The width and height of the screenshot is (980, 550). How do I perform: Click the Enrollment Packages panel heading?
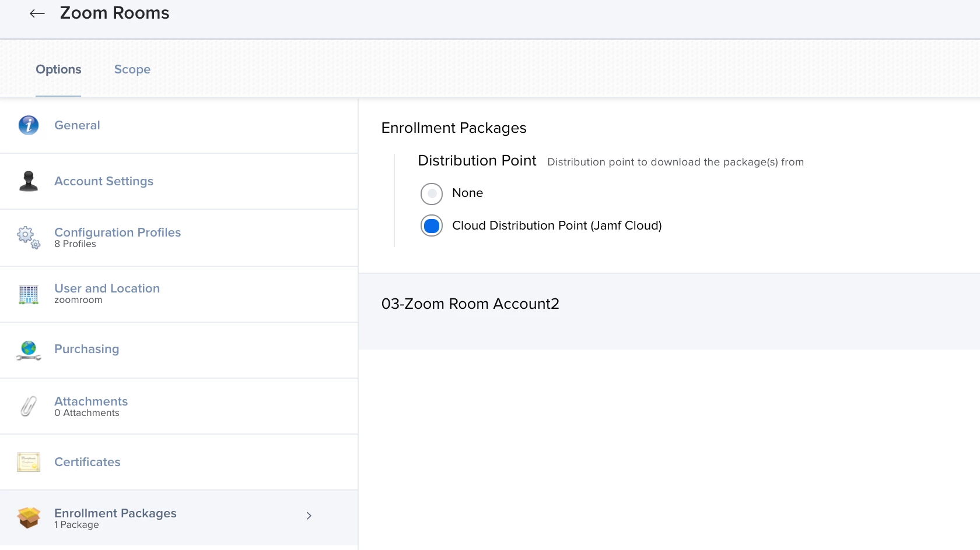454,128
